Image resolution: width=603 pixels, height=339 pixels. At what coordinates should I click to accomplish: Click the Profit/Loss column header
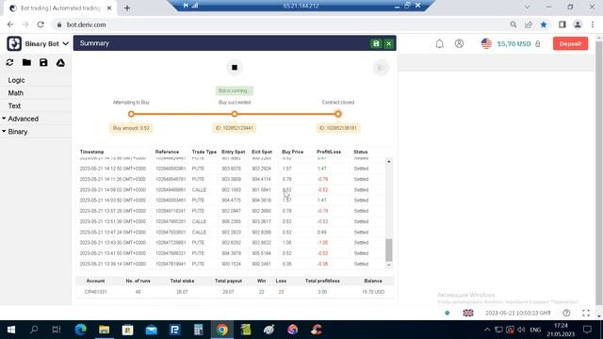click(x=329, y=152)
